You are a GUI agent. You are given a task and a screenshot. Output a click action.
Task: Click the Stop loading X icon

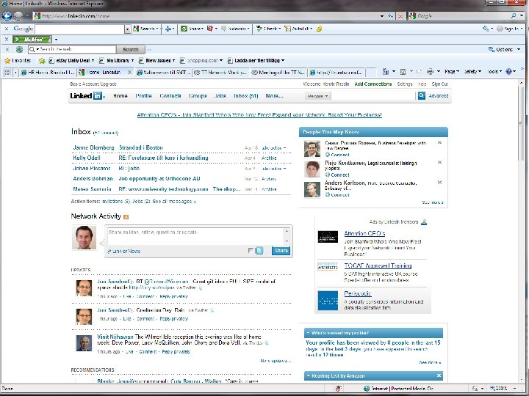click(x=400, y=16)
